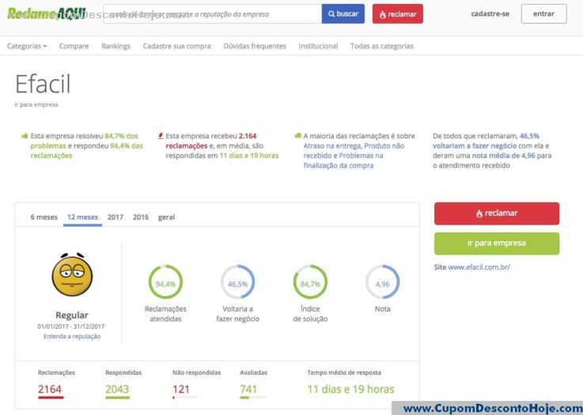The image size is (583, 415).
Task: Open the Atraso na entrega link
Action: 331,145
